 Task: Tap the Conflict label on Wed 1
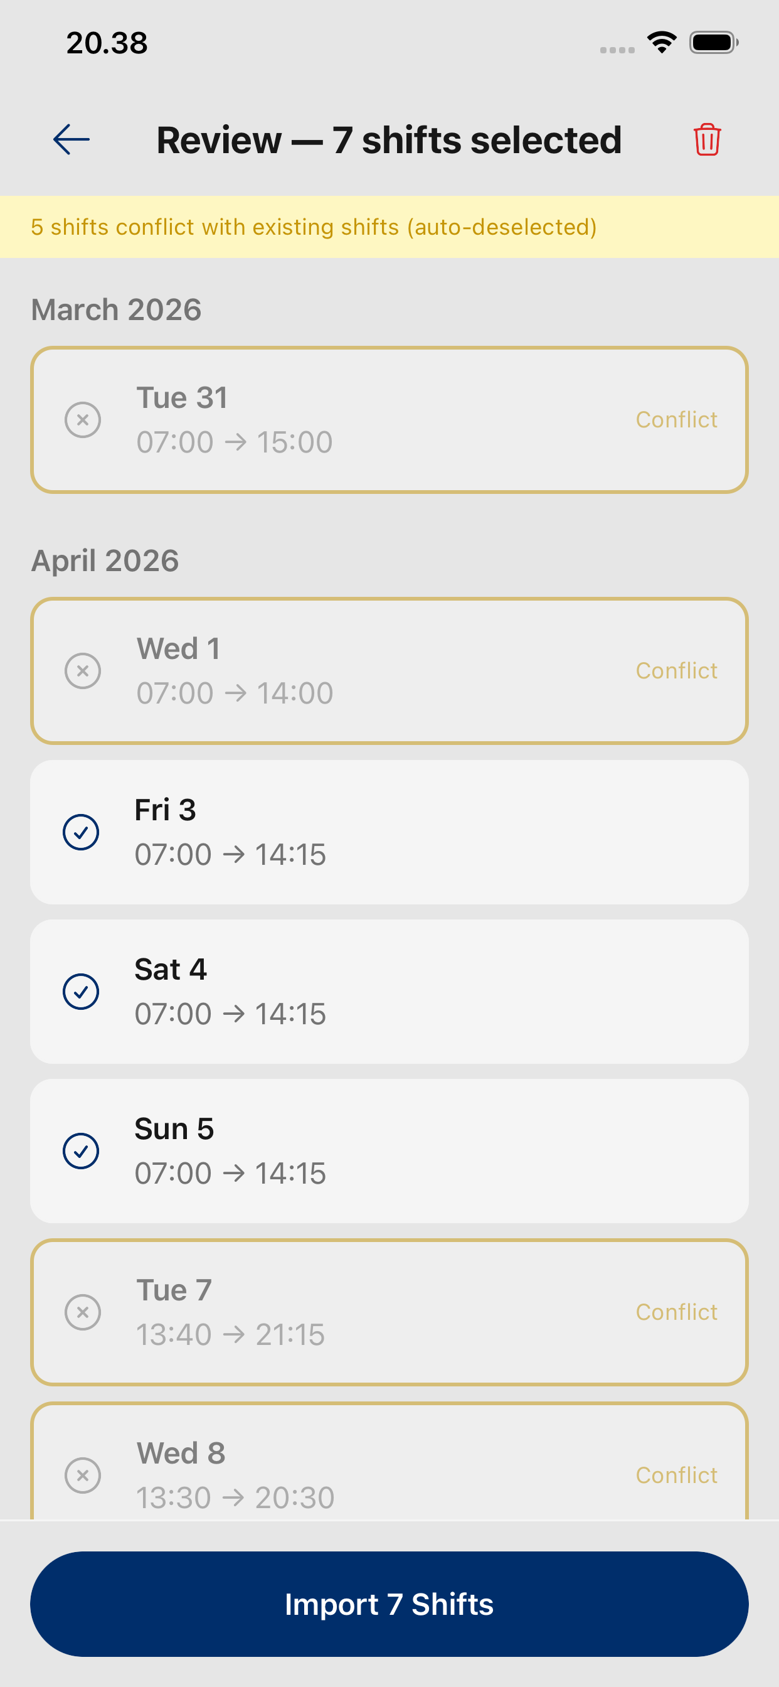tap(676, 671)
